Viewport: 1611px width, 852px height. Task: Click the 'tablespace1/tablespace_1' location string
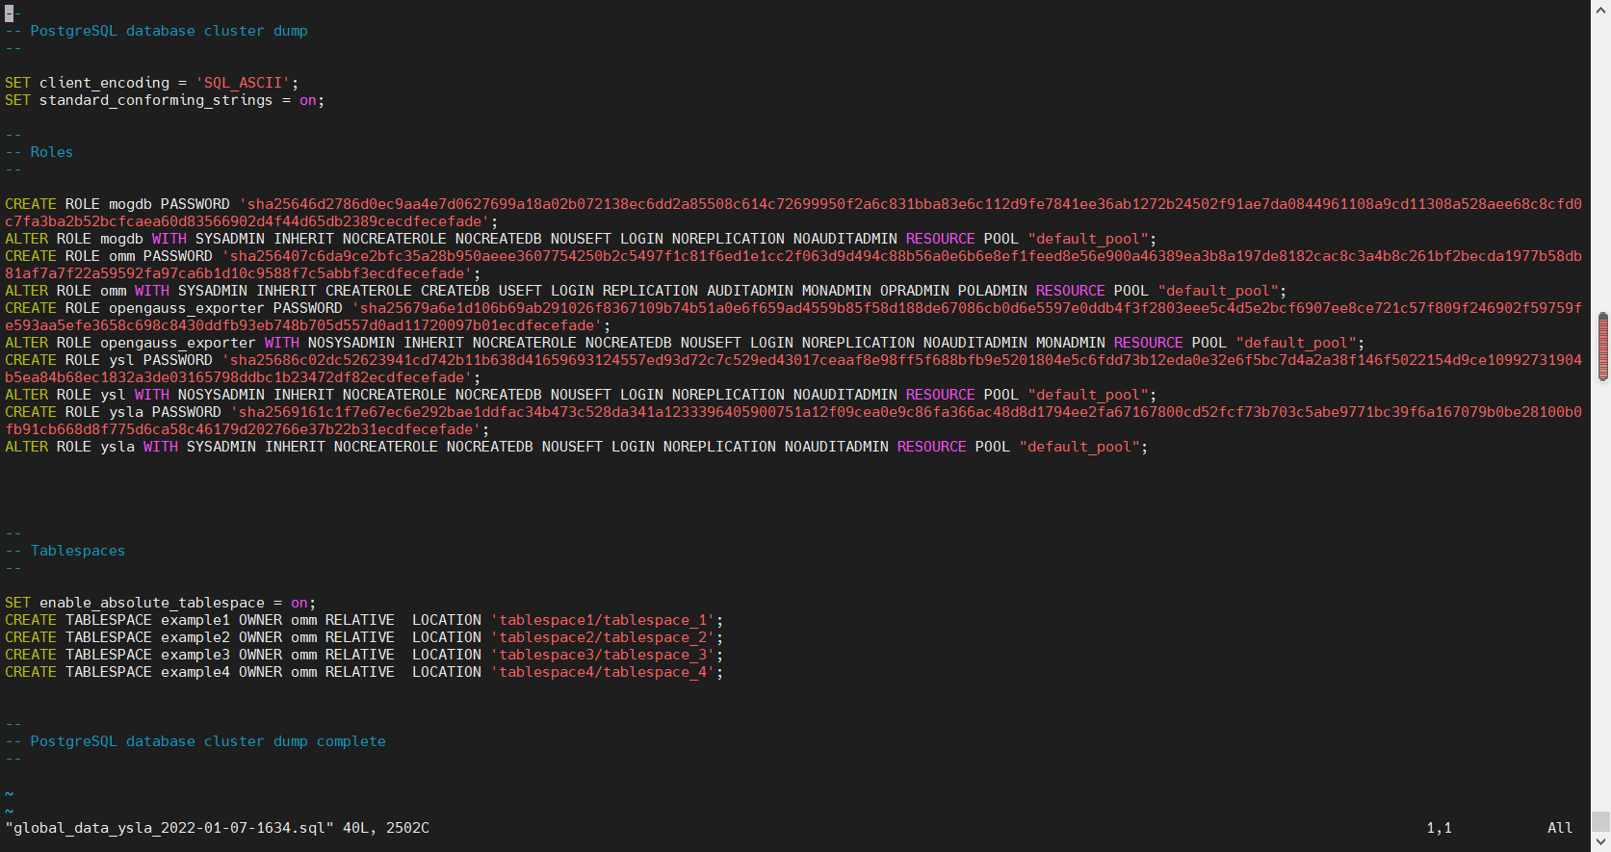pos(603,620)
